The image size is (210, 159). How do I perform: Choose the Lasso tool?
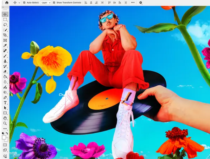(x=5, y=25)
